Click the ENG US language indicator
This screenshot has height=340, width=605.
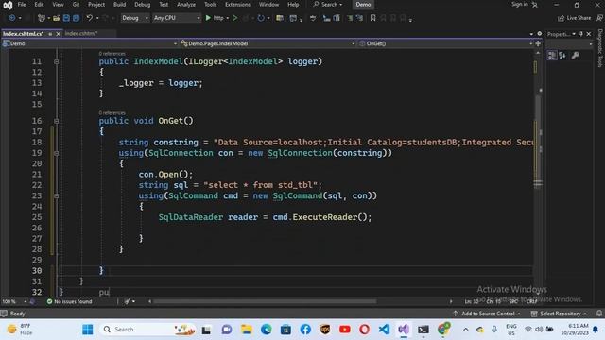coord(511,330)
